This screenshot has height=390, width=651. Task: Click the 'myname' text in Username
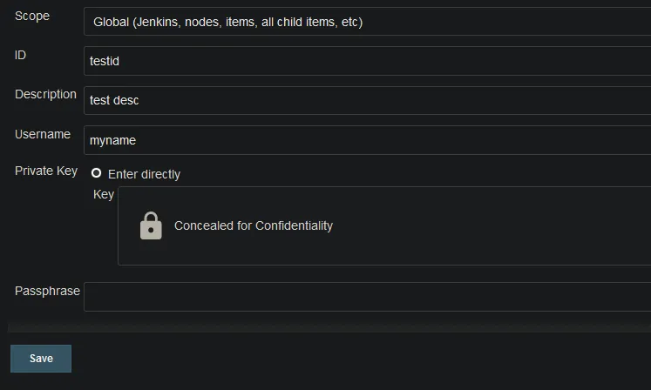click(x=113, y=140)
